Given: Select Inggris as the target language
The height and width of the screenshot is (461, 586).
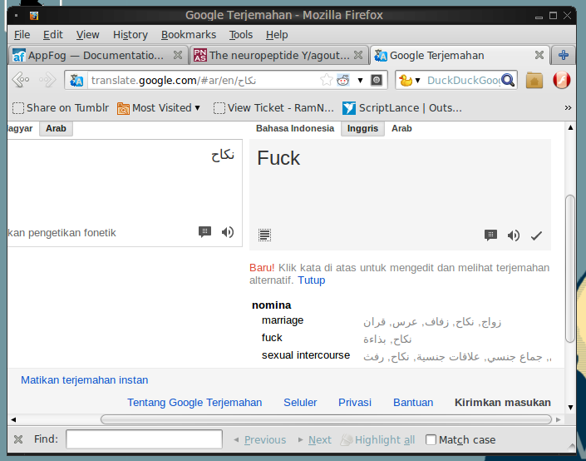Looking at the screenshot, I should click(362, 128).
